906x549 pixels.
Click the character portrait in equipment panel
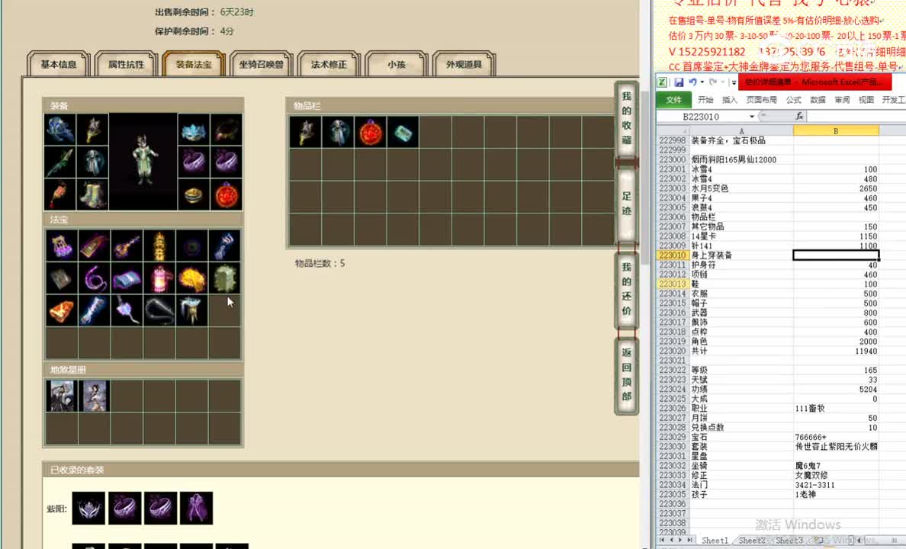tap(143, 162)
